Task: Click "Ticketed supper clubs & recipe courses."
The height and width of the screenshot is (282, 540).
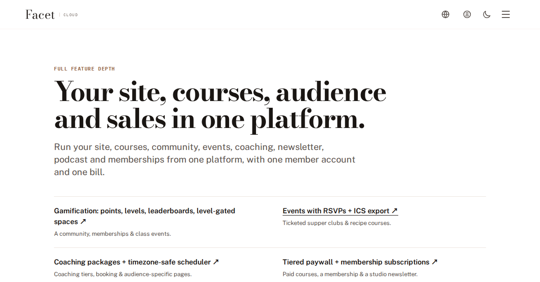Action: click(x=337, y=223)
